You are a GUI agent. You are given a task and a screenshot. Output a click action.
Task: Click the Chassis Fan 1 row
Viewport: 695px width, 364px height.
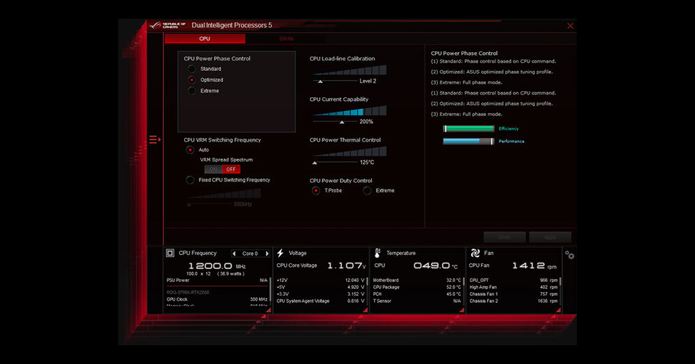pos(514,294)
